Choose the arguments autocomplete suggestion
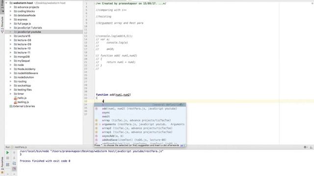The image size is (314, 176). coord(140,124)
